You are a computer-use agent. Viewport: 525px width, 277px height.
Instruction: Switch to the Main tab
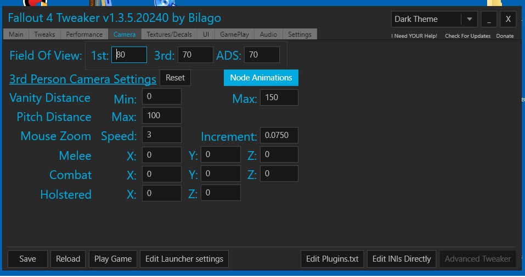tap(16, 34)
